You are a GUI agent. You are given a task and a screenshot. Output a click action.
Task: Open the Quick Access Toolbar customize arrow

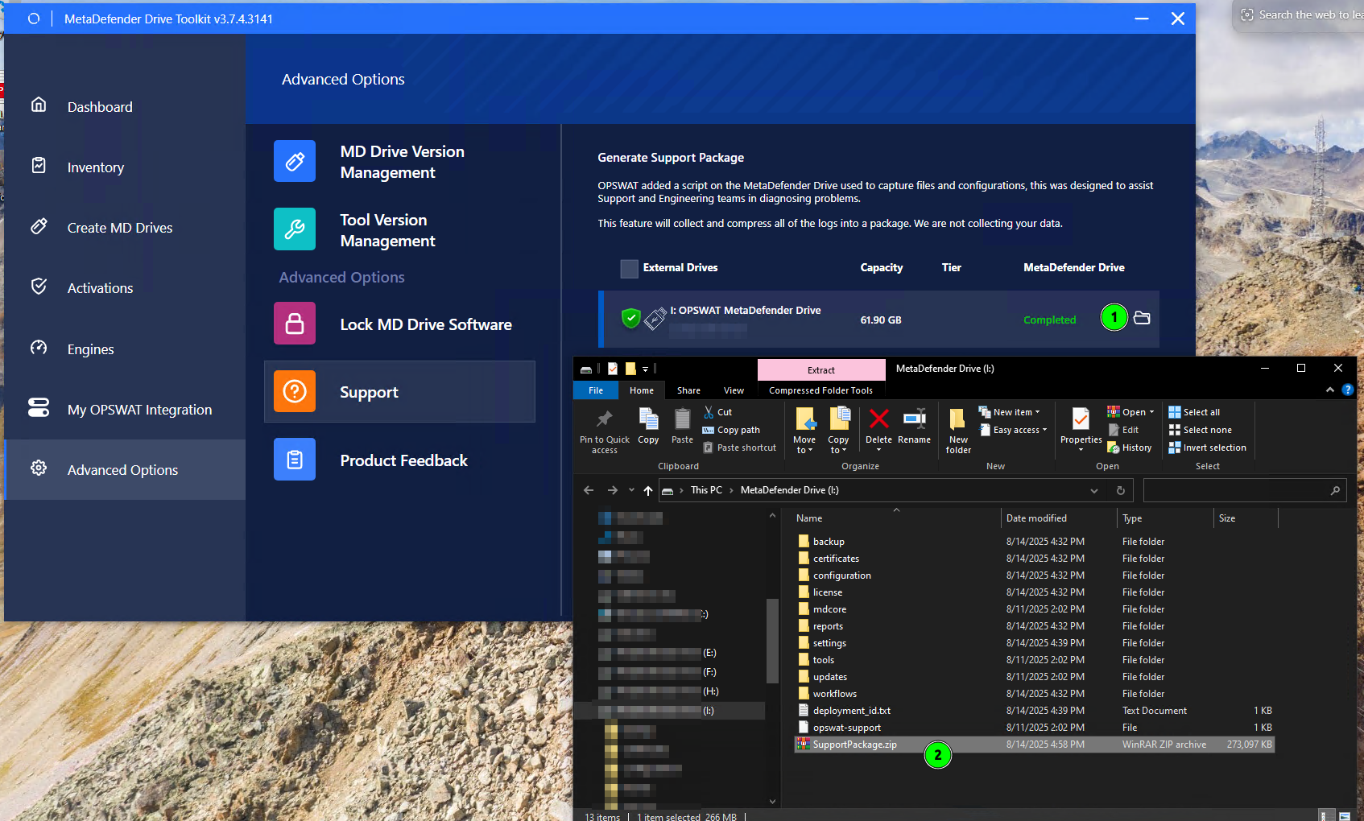[x=646, y=369]
